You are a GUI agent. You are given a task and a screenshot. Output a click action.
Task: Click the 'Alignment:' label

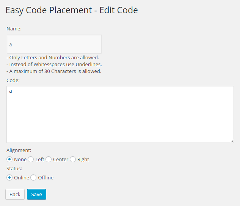click(19, 151)
